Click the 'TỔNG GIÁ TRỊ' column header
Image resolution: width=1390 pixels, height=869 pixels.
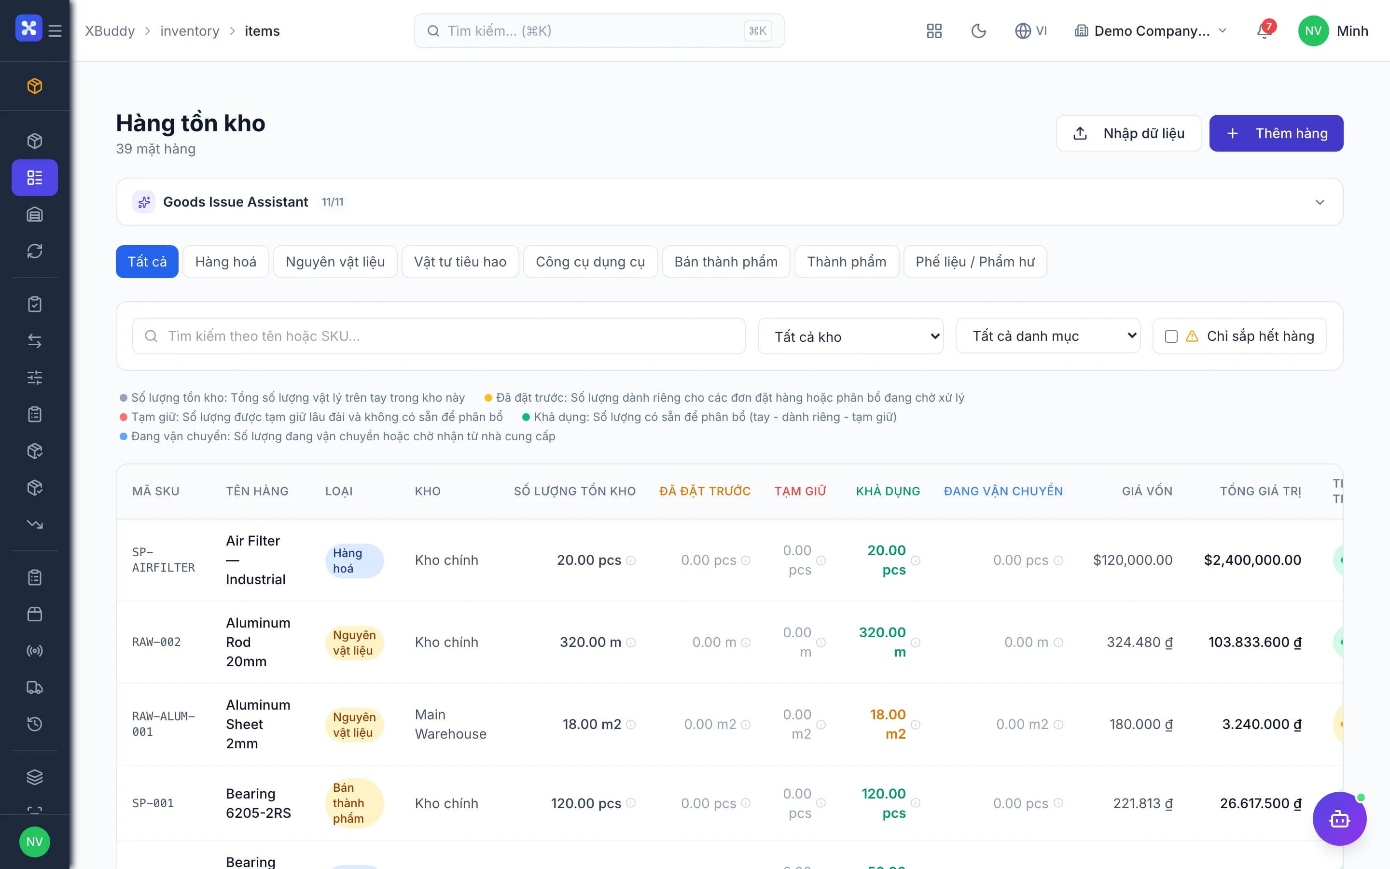1260,491
